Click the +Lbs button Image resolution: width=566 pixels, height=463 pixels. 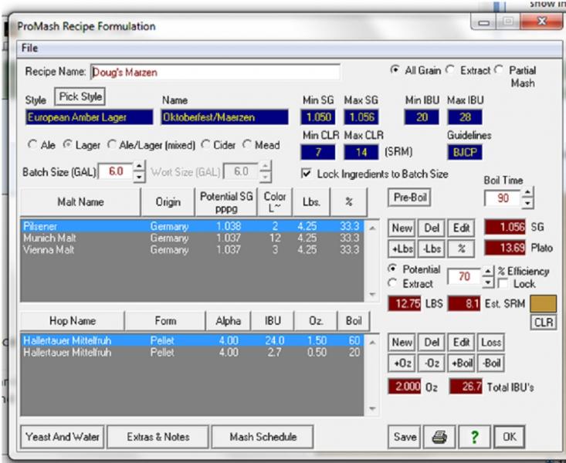click(402, 248)
